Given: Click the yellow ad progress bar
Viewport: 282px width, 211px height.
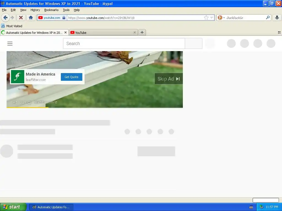Looking at the screenshot, I should (28, 107).
